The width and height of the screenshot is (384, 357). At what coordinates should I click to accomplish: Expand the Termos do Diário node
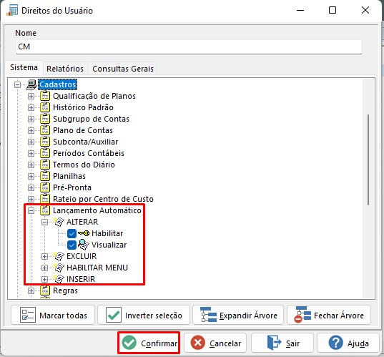tap(31, 165)
